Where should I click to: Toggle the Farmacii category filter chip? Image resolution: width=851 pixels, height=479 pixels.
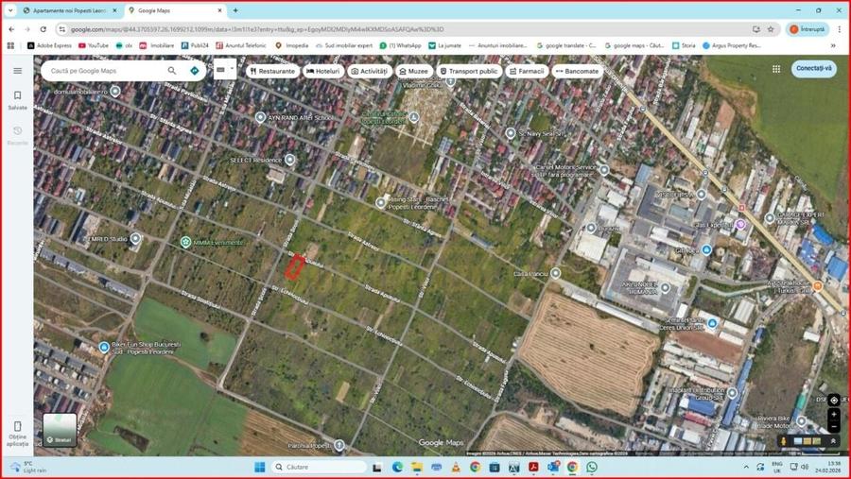pyautogui.click(x=526, y=71)
